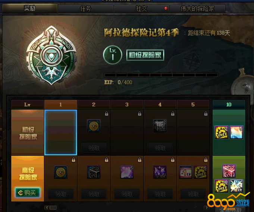The image size is (254, 212).
Task: Select the purple crystal x300 reward icon
Action: point(160,172)
